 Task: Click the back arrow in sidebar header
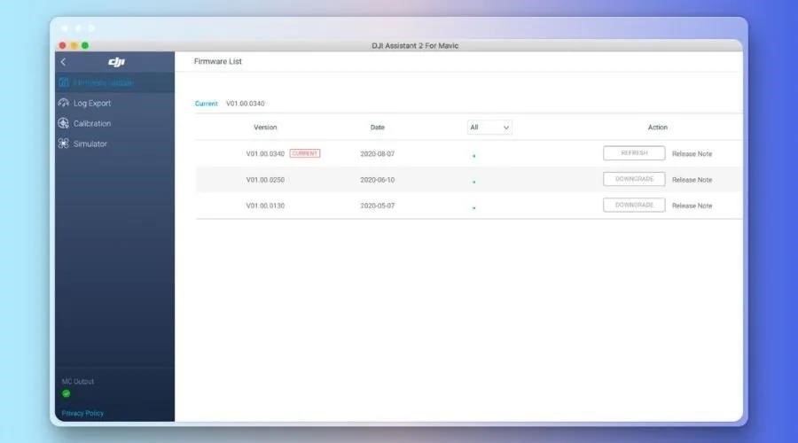pyautogui.click(x=63, y=62)
